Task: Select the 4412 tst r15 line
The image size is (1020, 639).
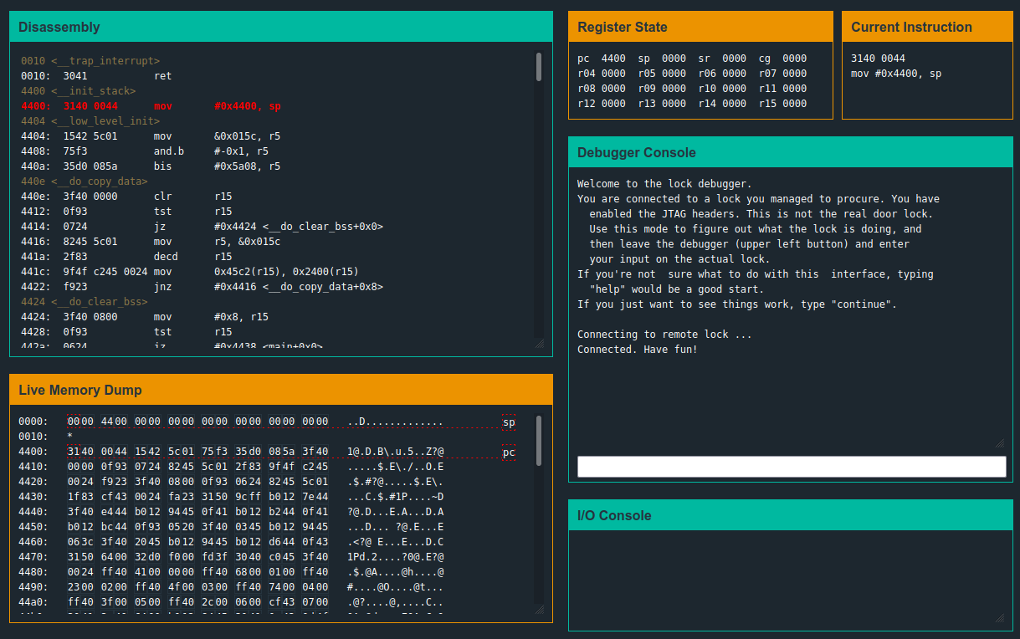Action: point(126,212)
